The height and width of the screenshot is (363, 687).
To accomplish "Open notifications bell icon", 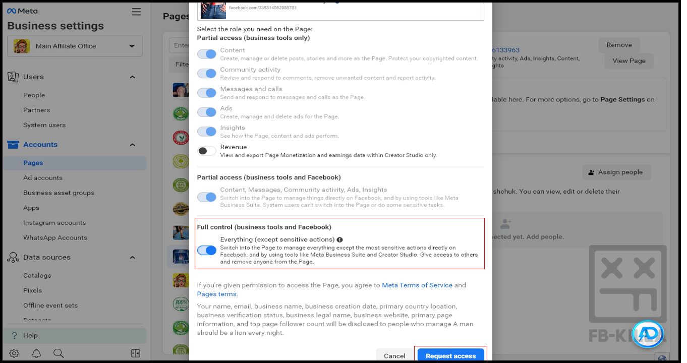I will [36, 353].
